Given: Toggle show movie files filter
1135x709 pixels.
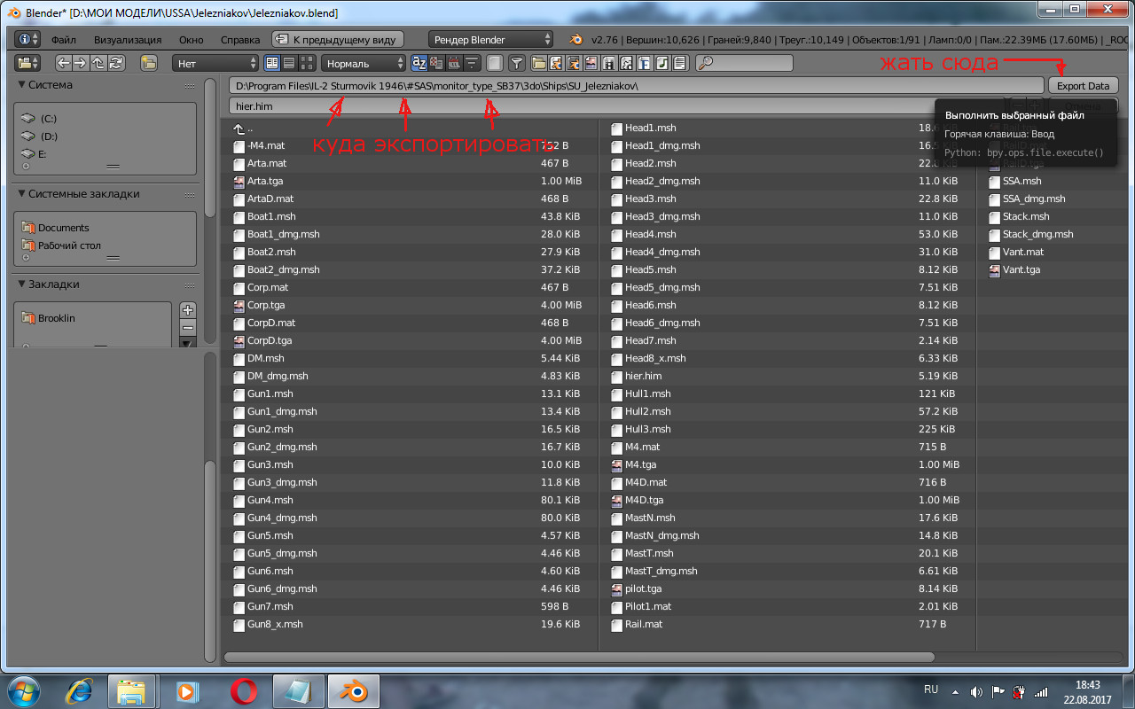Looking at the screenshot, I should click(609, 63).
